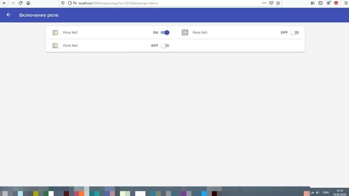Go back using the header arrow
The width and height of the screenshot is (349, 196).
(9, 15)
